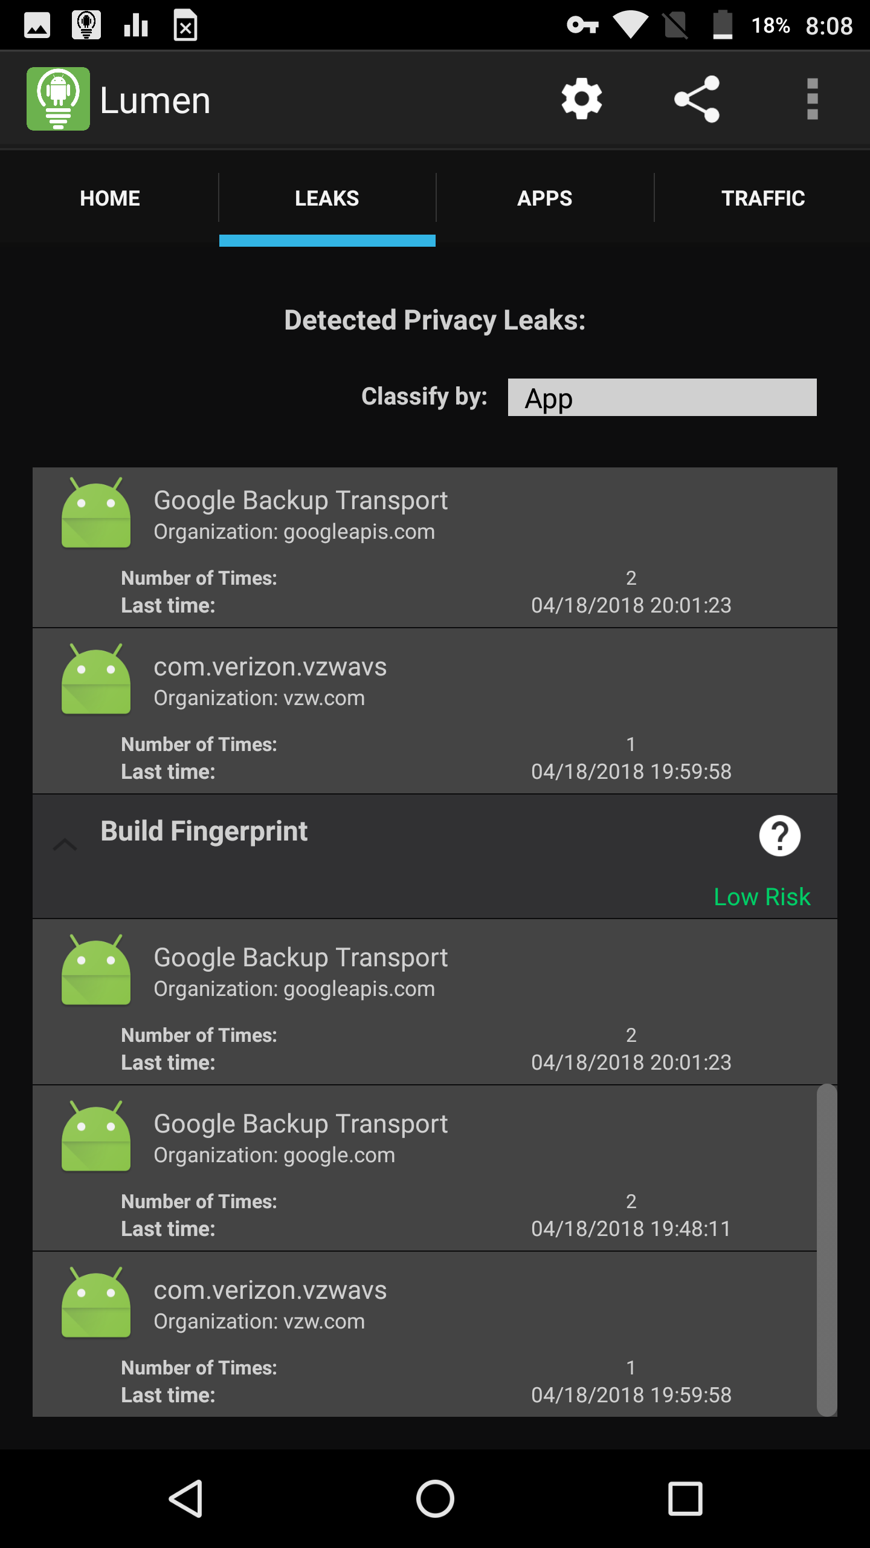Image resolution: width=870 pixels, height=1548 pixels.
Task: Tap the Low Risk label
Action: point(761,897)
